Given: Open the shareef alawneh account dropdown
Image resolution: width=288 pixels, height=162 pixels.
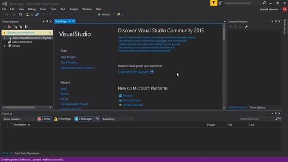Looking at the screenshot, I should pos(280,9).
